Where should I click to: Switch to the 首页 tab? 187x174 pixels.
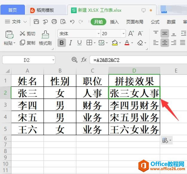(13, 10)
